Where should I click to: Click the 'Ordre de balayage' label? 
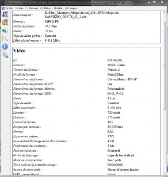pos(26,155)
